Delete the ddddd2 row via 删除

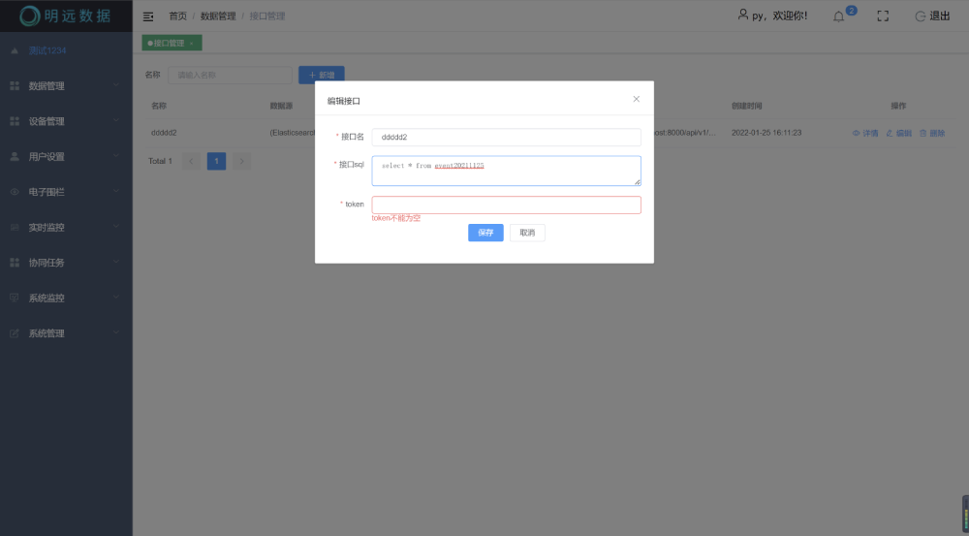click(x=931, y=133)
